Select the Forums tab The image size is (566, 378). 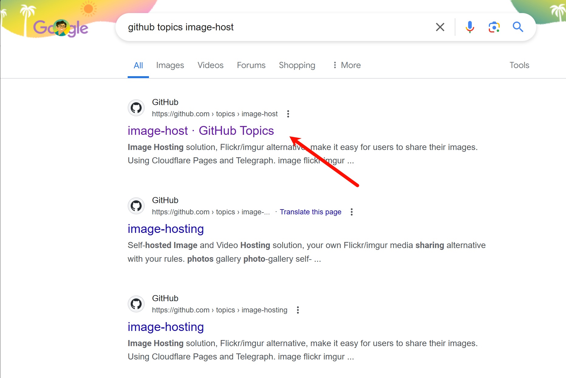click(x=251, y=65)
